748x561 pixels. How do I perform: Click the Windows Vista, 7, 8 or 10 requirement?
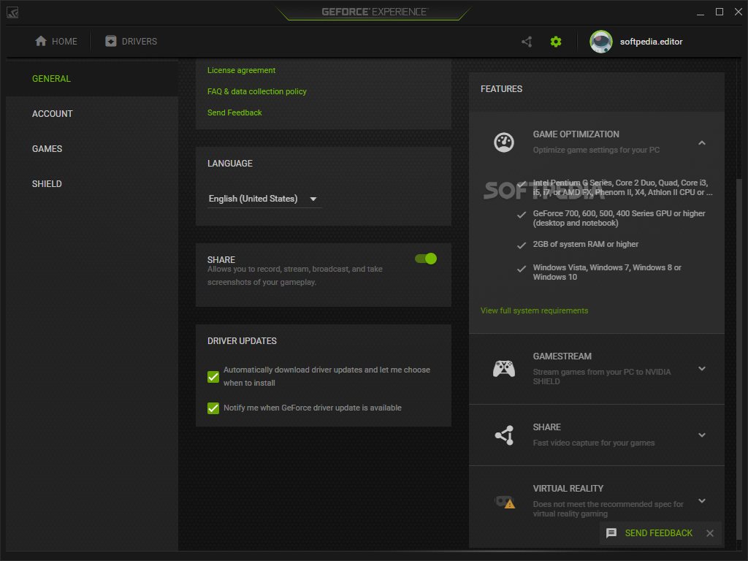(x=607, y=272)
